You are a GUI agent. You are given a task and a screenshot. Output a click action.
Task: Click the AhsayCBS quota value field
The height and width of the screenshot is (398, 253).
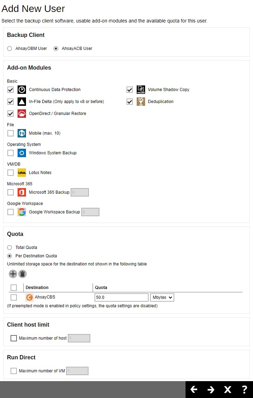tap(122, 297)
